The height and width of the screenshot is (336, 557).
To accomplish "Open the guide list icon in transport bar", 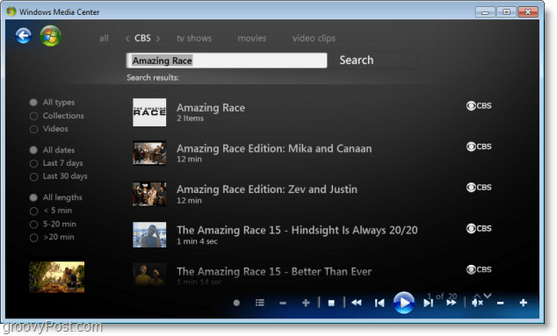I will click(260, 303).
